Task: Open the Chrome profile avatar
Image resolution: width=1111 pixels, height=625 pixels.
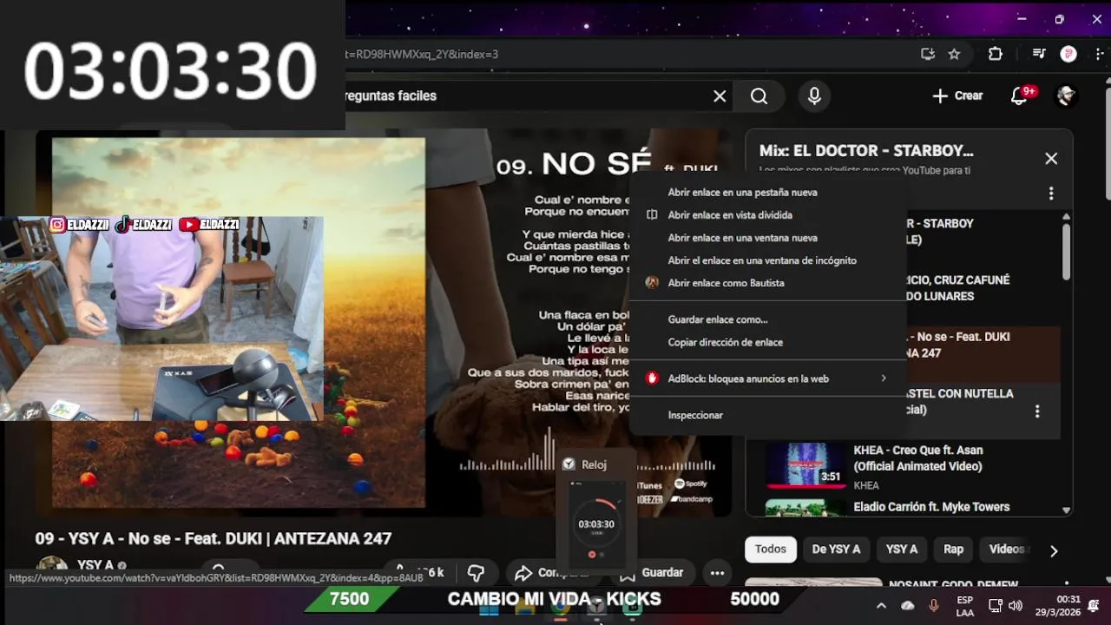Action: (x=1068, y=54)
